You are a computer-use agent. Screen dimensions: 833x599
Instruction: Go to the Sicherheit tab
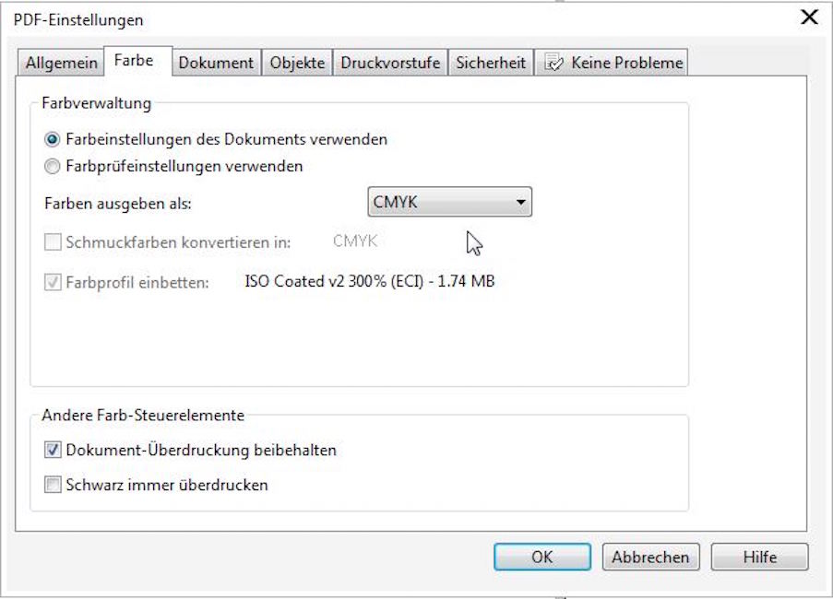pos(491,63)
